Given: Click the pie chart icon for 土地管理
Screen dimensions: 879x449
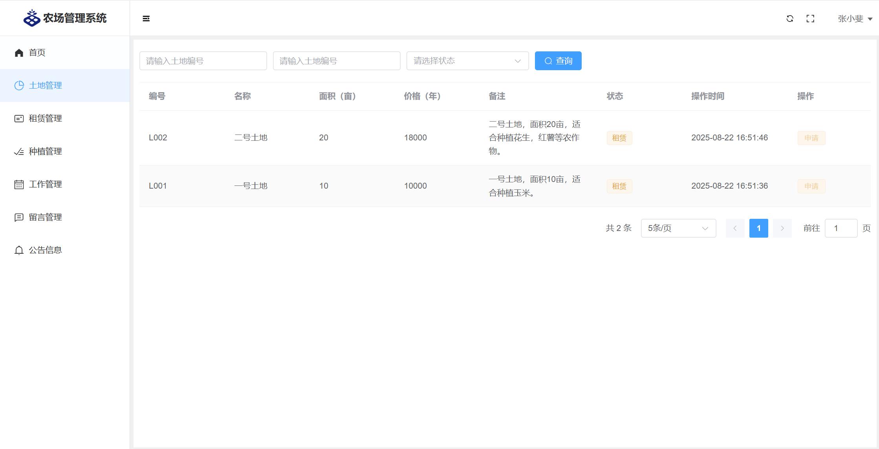Looking at the screenshot, I should [x=19, y=85].
